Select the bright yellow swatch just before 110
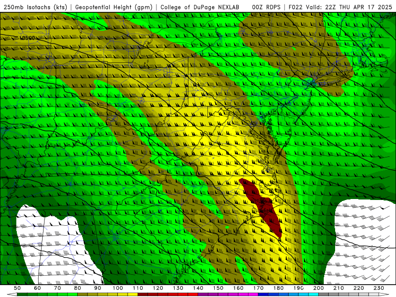396x297 pixels. [133, 295]
